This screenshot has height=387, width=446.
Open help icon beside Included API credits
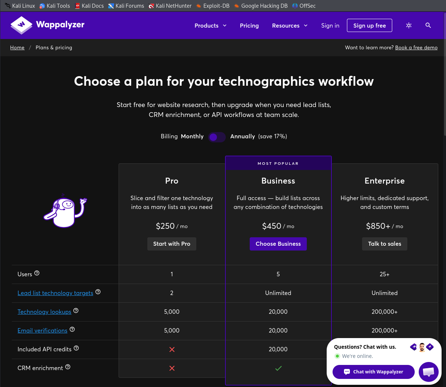pos(76,348)
